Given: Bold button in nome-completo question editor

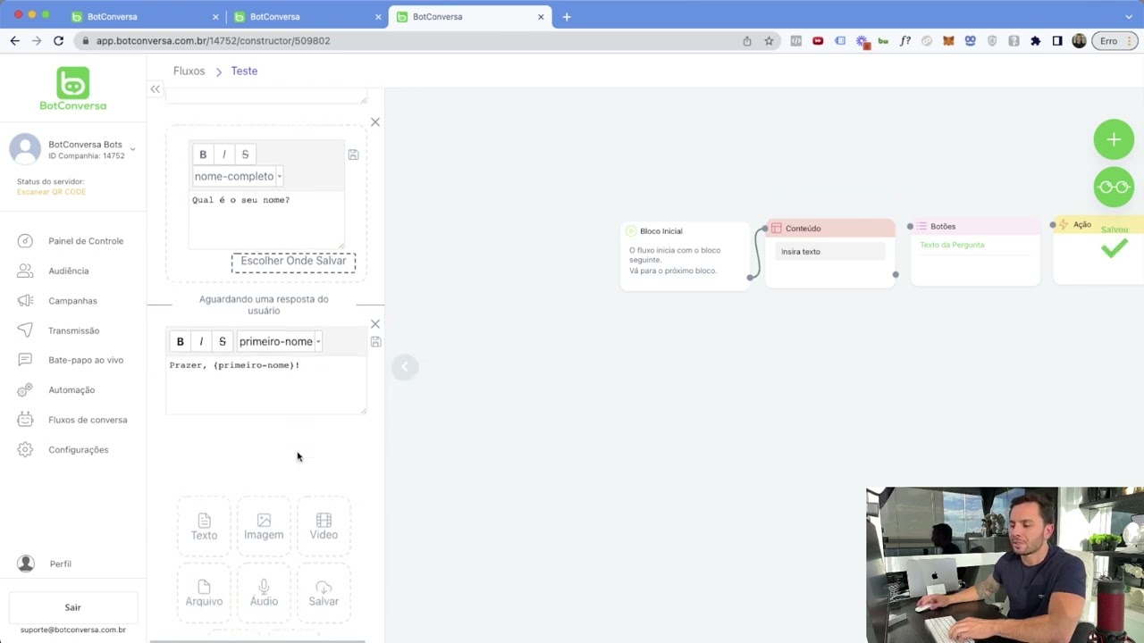Looking at the screenshot, I should pyautogui.click(x=203, y=154).
